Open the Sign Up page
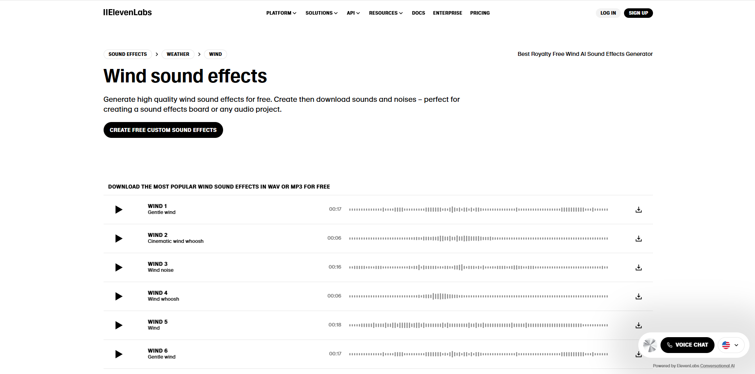This screenshot has width=755, height=374. [x=638, y=13]
